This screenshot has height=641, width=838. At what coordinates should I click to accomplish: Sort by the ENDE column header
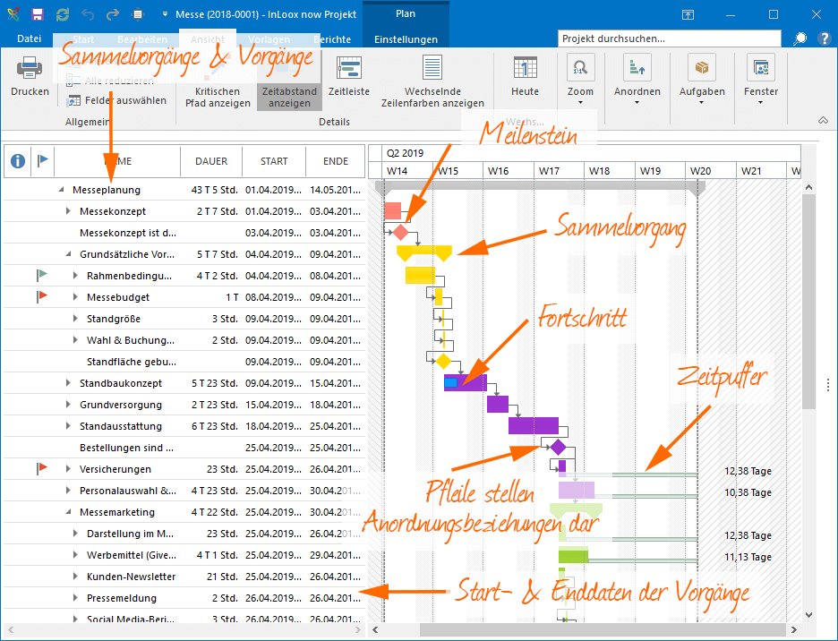pyautogui.click(x=336, y=161)
